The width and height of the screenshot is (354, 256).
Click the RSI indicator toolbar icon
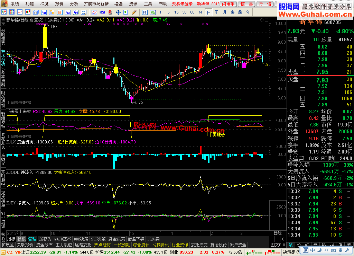pos(102,12)
